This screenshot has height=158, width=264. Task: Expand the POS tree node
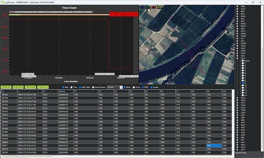pyautogui.click(x=237, y=41)
